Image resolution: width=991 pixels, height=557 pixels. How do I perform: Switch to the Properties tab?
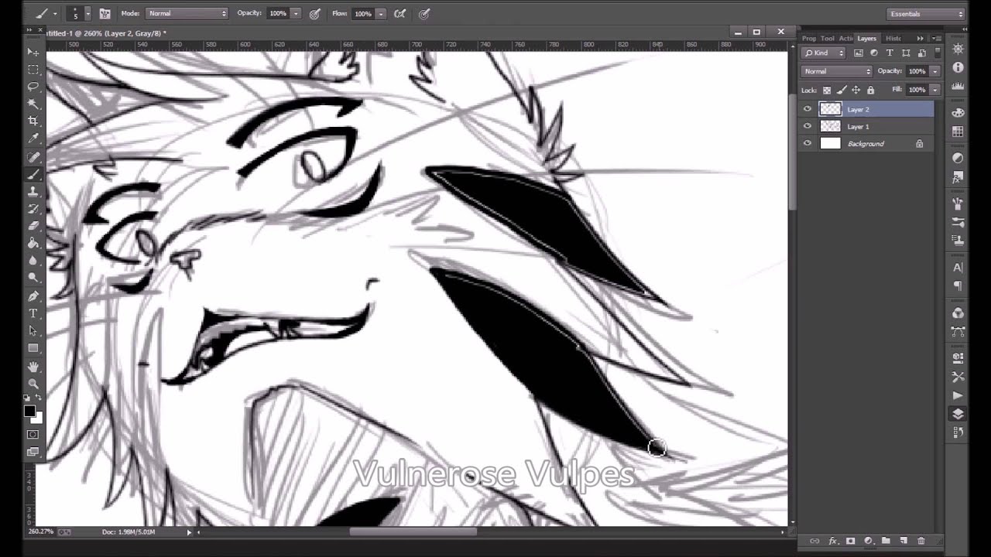(809, 38)
